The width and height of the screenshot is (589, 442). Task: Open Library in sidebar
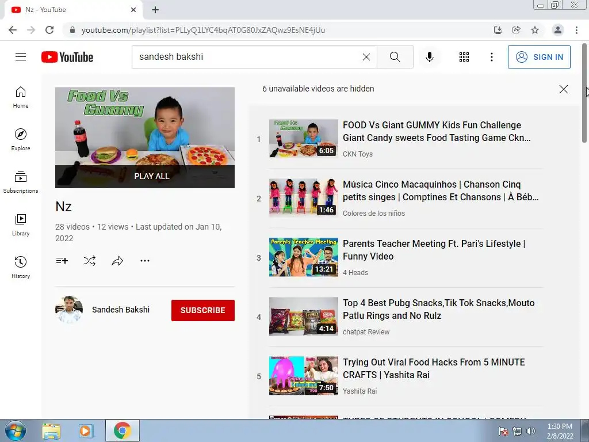tap(21, 225)
